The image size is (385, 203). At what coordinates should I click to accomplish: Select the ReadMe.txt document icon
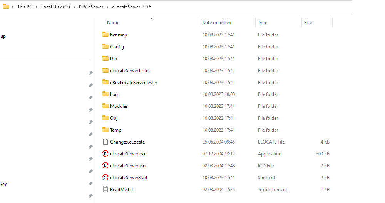105,190
